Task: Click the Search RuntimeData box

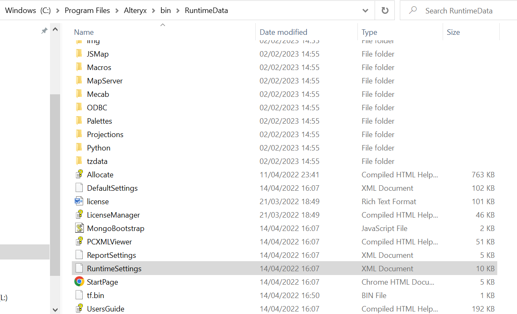Action: [458, 10]
